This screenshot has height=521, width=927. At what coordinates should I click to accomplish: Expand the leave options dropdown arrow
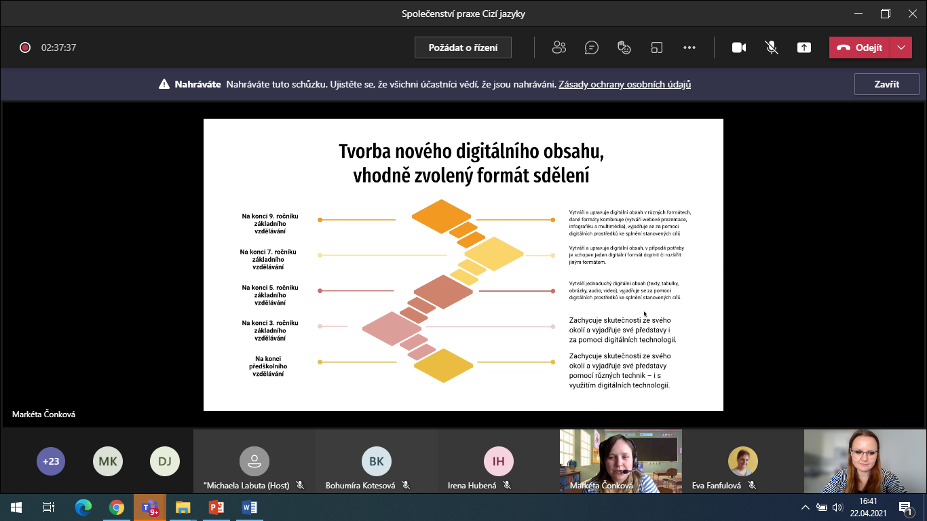pos(901,47)
